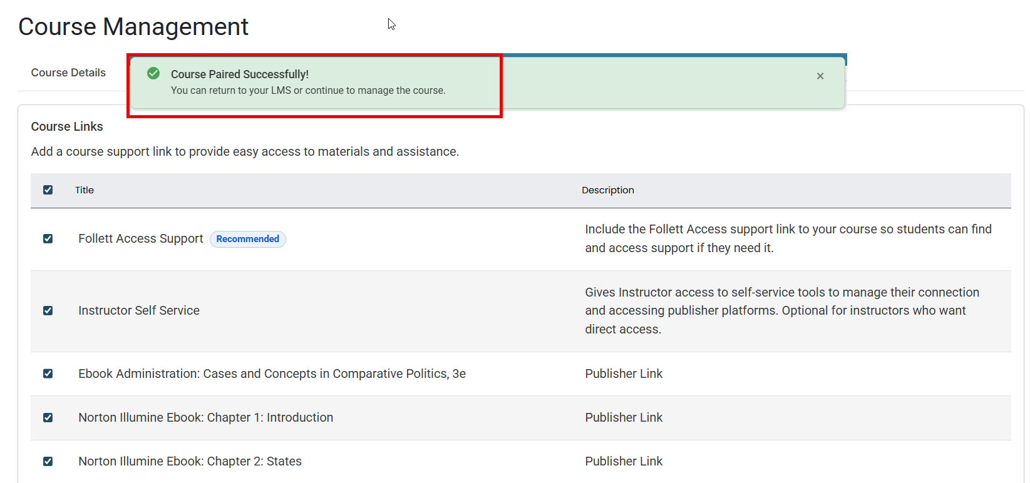Viewport: 1030px width, 483px height.
Task: Click Publisher Link in Ebook Administration row
Action: (624, 374)
